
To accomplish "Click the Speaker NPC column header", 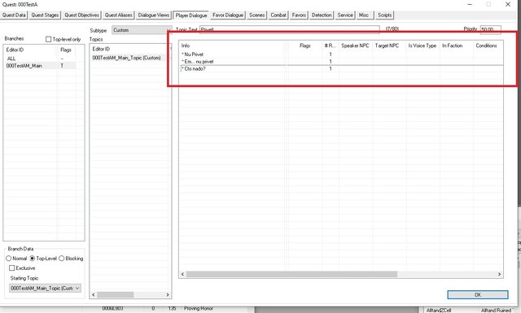I will [355, 46].
